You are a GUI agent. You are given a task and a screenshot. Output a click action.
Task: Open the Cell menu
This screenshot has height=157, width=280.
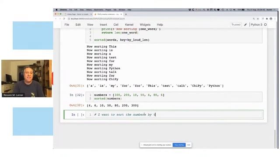pyautogui.click(x=116, y=24)
